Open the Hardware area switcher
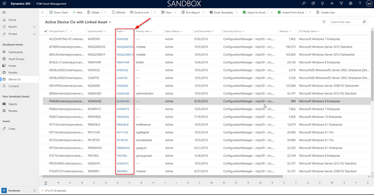Image resolution: width=374 pixels, height=195 pixels. [x=19, y=191]
